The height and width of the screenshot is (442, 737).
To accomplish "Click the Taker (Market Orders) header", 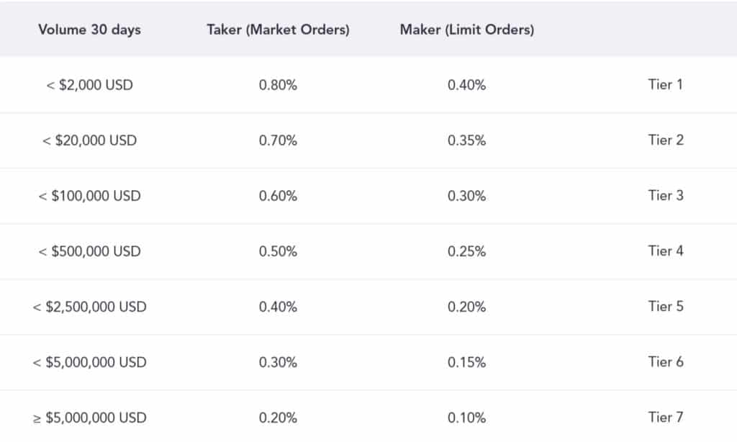I will [278, 30].
